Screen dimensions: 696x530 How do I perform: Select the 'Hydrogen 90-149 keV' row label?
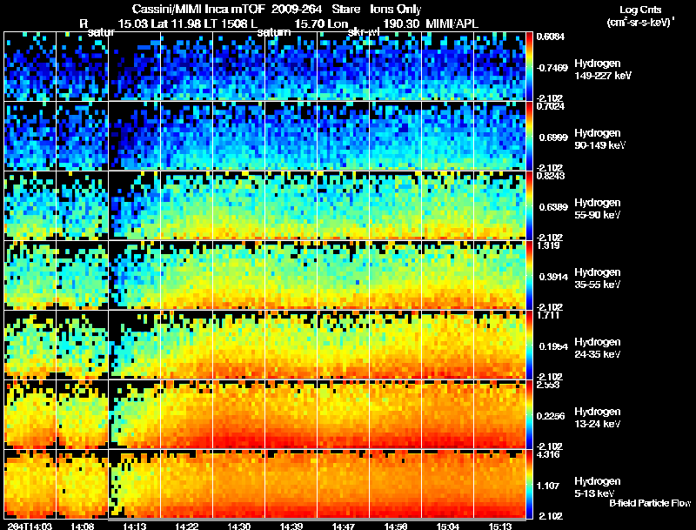(x=600, y=139)
